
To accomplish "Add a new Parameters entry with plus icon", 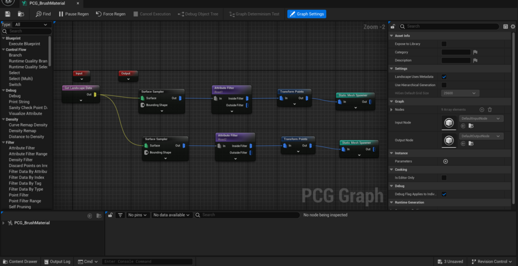I will coord(445,161).
